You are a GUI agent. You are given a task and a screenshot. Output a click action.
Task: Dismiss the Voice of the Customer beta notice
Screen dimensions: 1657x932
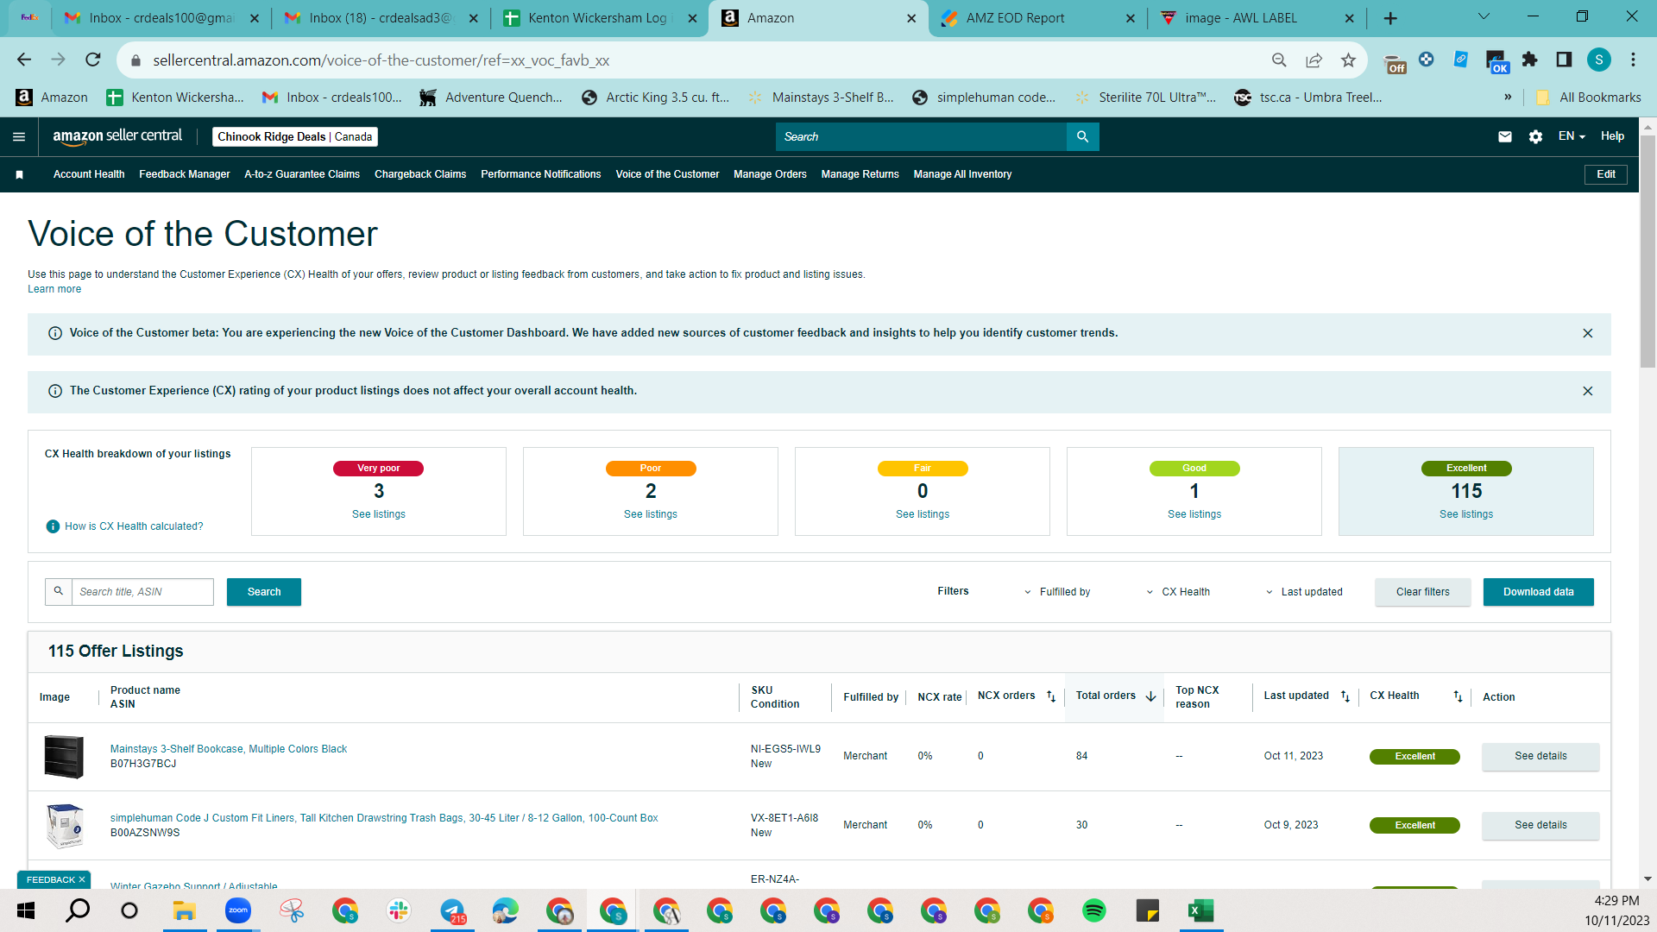[1588, 333]
